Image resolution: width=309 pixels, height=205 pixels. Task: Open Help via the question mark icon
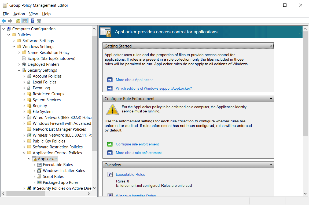33,21
